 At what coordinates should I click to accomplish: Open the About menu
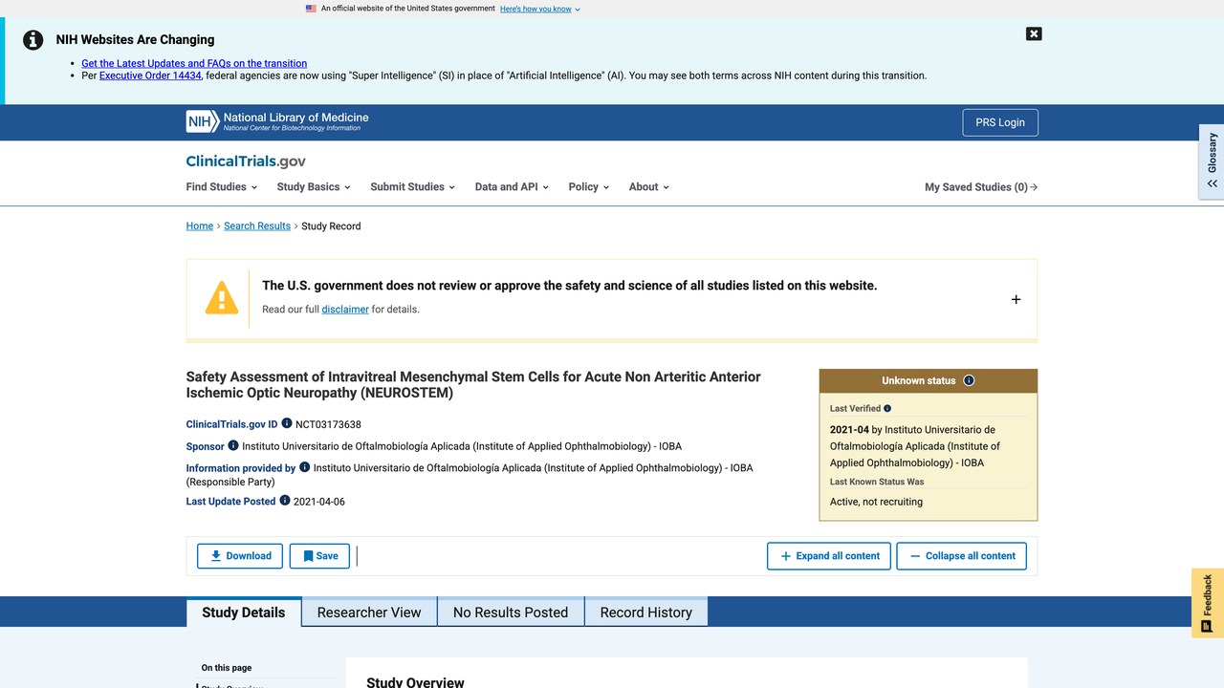(x=648, y=187)
